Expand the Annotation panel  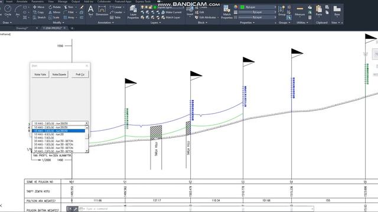[106, 22]
